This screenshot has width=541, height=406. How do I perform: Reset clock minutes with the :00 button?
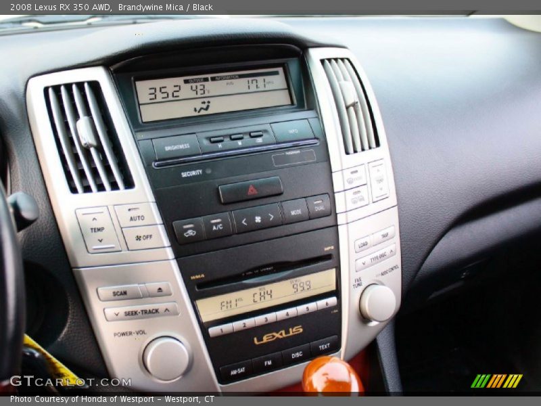click(x=256, y=134)
